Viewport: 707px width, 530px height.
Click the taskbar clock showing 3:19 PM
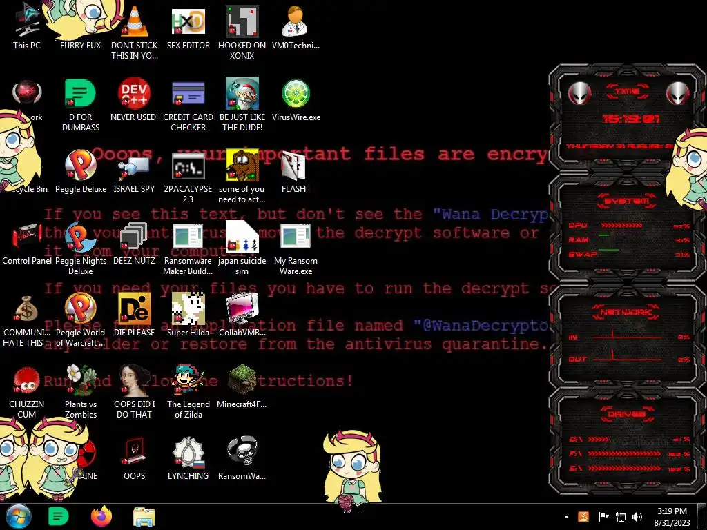(672, 517)
